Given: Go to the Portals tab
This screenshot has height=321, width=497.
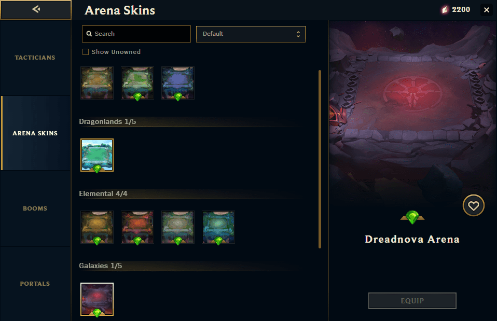Looking at the screenshot, I should (35, 284).
